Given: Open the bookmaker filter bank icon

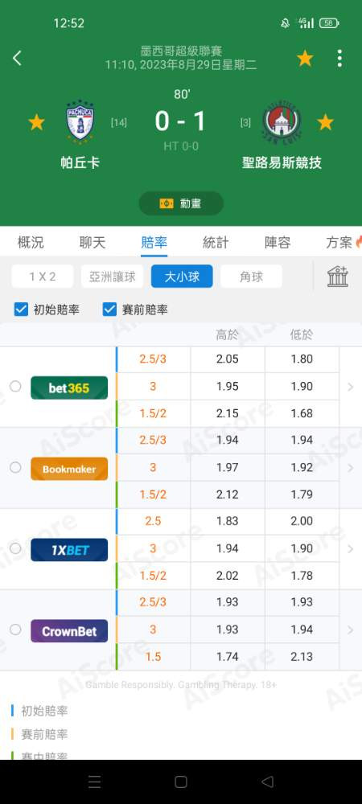Looking at the screenshot, I should 338,277.
